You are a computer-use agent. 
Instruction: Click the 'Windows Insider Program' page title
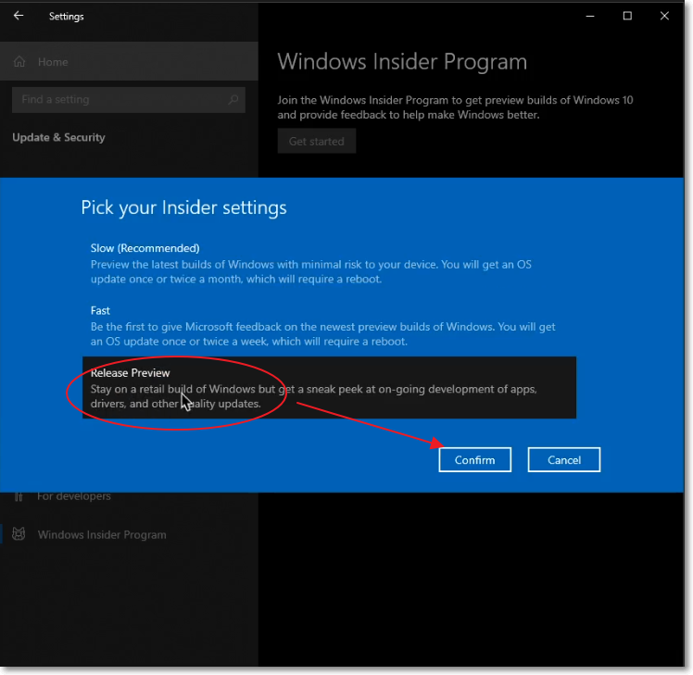tap(402, 61)
